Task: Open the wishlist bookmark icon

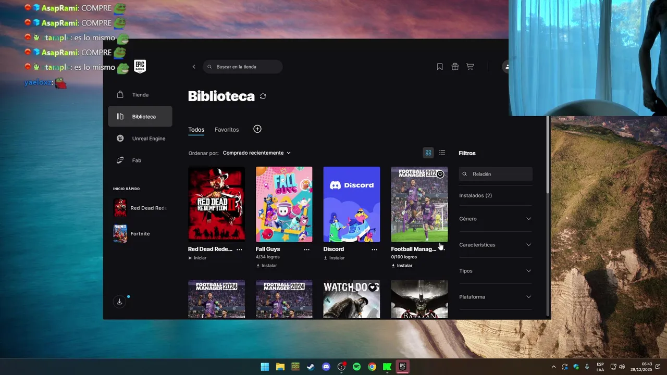Action: click(440, 67)
